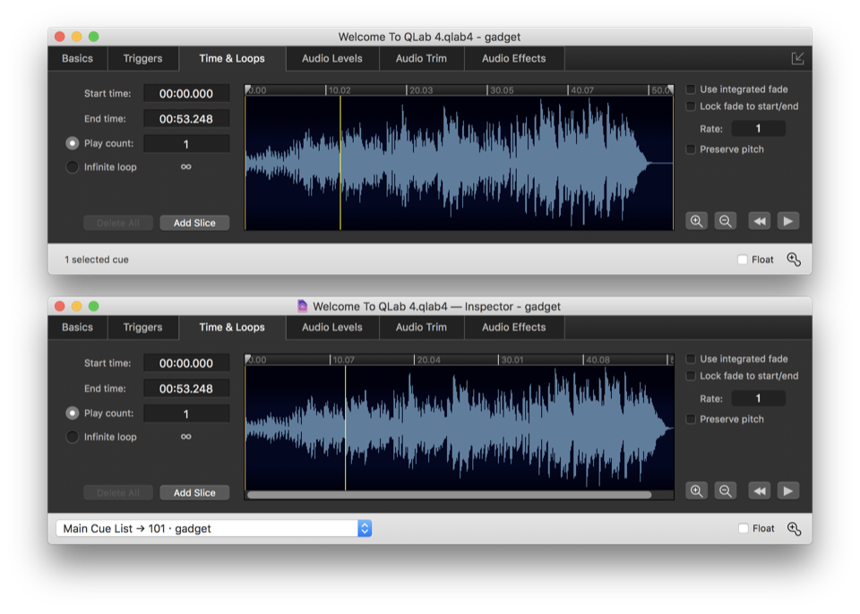The height and width of the screenshot is (614, 860).
Task: Click the horizontal scrollbar under the Inspector waveform
Action: click(450, 494)
